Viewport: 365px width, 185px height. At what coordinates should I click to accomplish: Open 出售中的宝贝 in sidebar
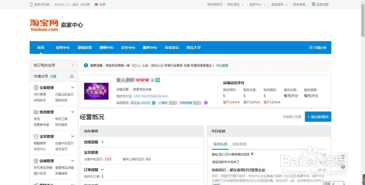point(64,143)
